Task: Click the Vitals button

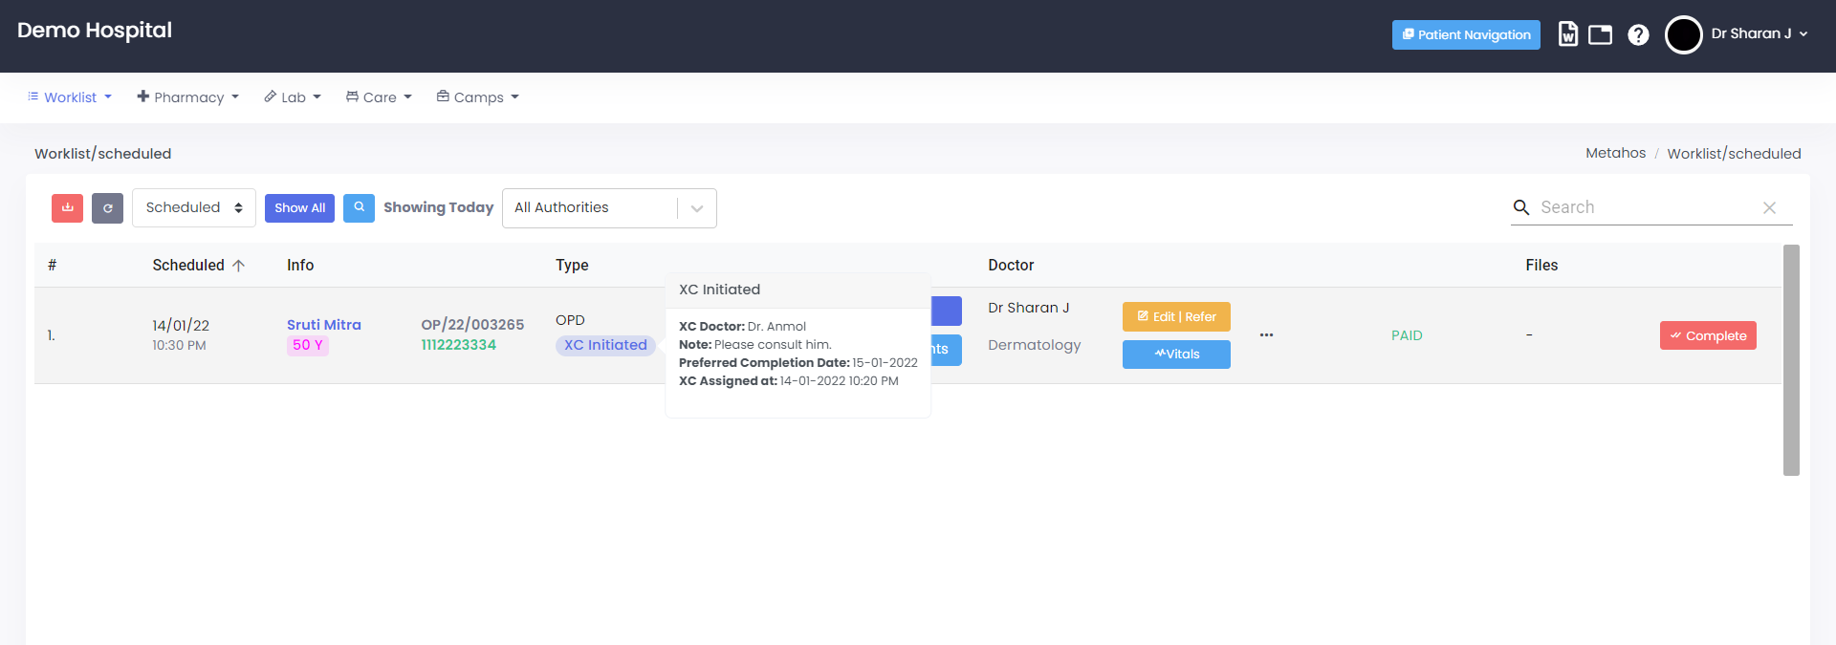Action: (1176, 355)
